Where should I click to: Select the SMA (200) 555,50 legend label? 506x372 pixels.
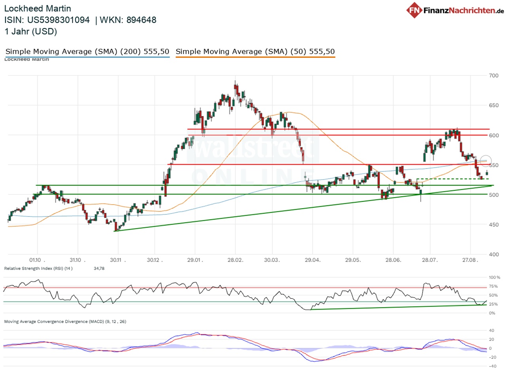tap(87, 51)
